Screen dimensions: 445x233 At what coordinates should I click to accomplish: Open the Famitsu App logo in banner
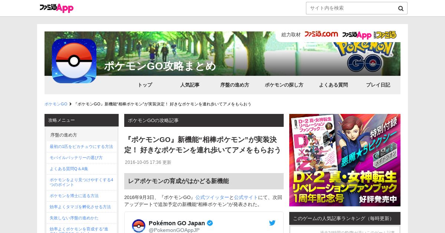point(357,35)
